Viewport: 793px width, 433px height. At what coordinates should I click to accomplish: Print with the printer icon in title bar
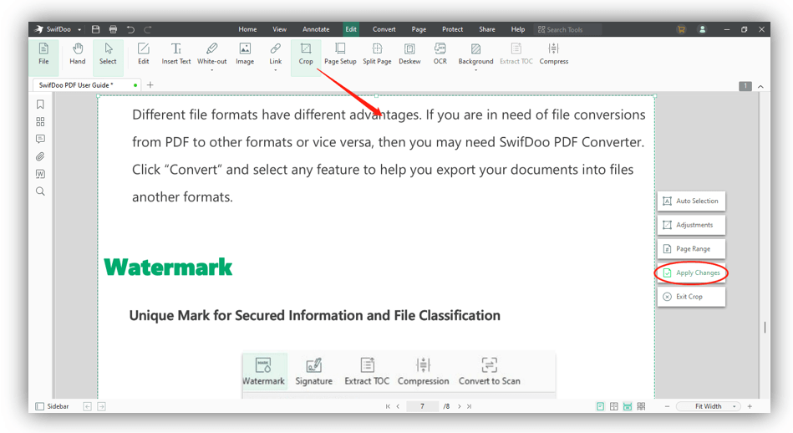[x=114, y=29]
